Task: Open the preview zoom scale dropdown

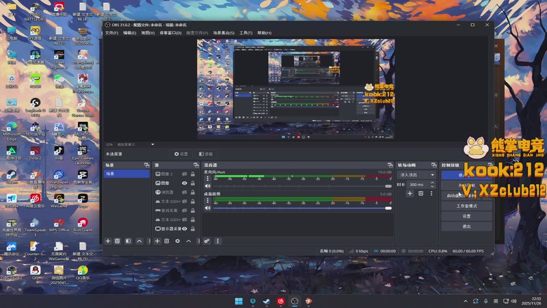Action: (x=135, y=144)
